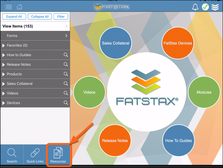Viewport: 223px width, 168px height.
Task: Search within Products magnifier
Action: pyautogui.click(x=66, y=74)
